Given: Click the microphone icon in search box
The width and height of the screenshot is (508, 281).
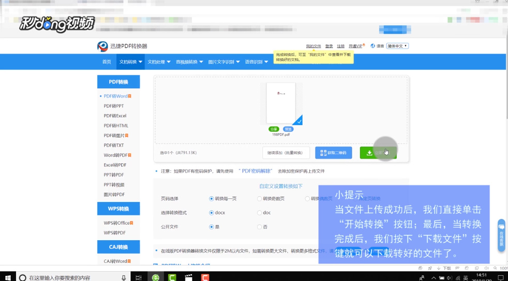Looking at the screenshot, I should coord(124,278).
